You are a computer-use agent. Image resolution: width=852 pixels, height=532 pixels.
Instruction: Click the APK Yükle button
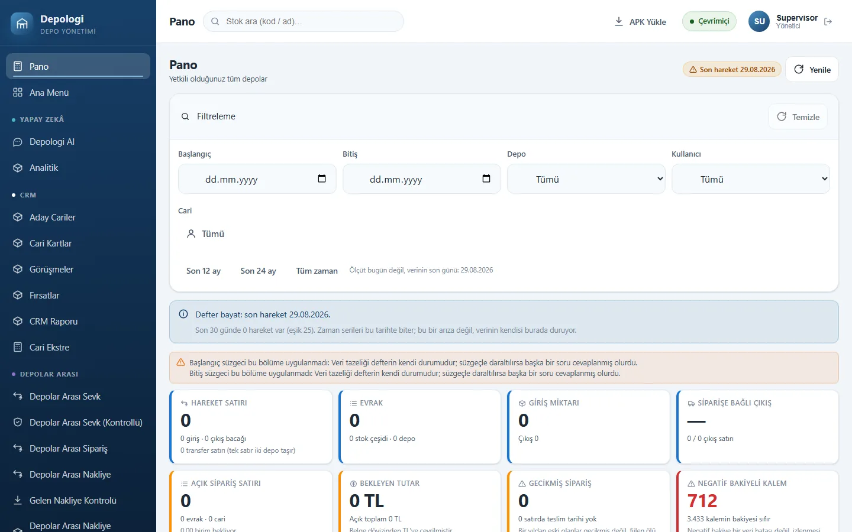pyautogui.click(x=640, y=21)
